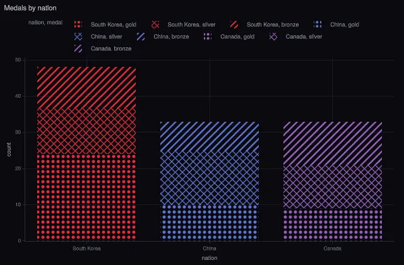Click the Canada silver crosshatch bar segment
Viewport: 404px width, 265px height.
click(333, 187)
